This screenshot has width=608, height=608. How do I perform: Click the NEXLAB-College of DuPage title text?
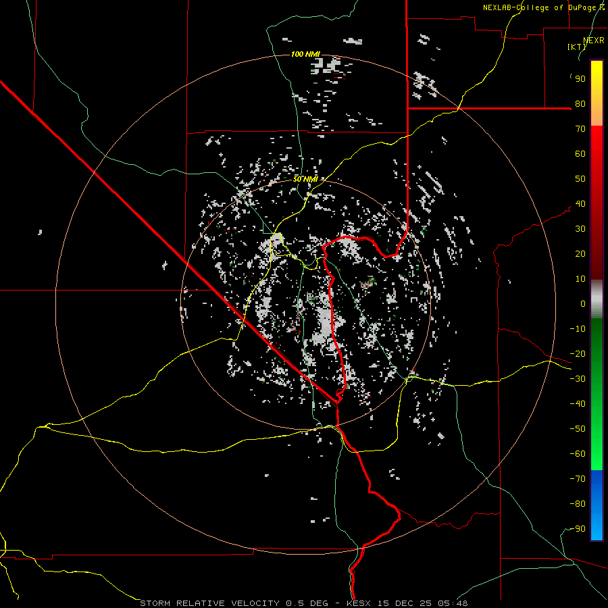point(544,7)
